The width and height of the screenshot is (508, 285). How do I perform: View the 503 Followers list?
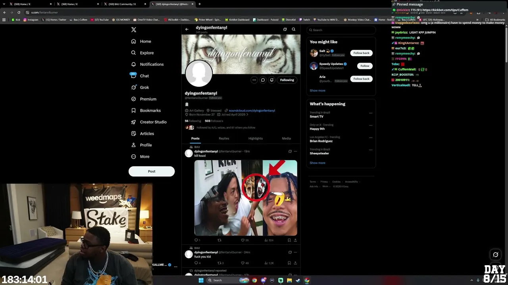pos(214,121)
